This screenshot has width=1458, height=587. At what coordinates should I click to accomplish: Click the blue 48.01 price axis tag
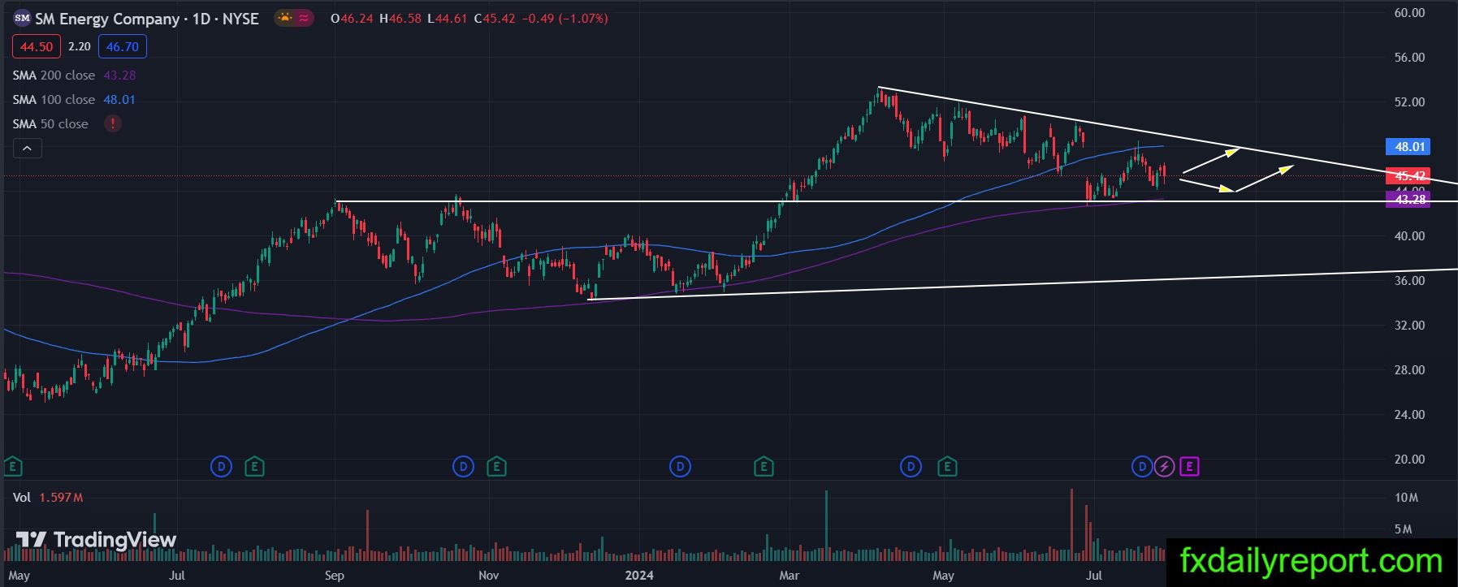(1409, 147)
